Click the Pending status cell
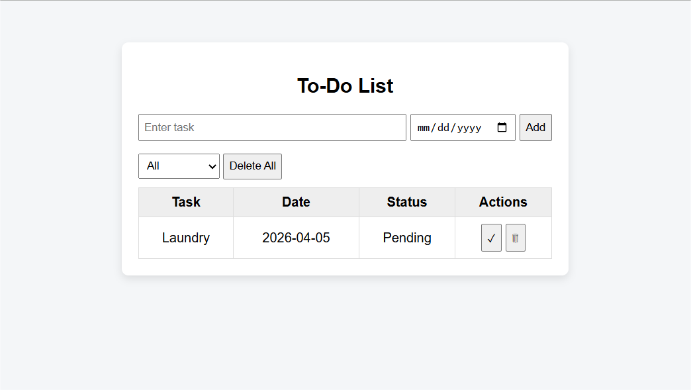 pos(407,238)
